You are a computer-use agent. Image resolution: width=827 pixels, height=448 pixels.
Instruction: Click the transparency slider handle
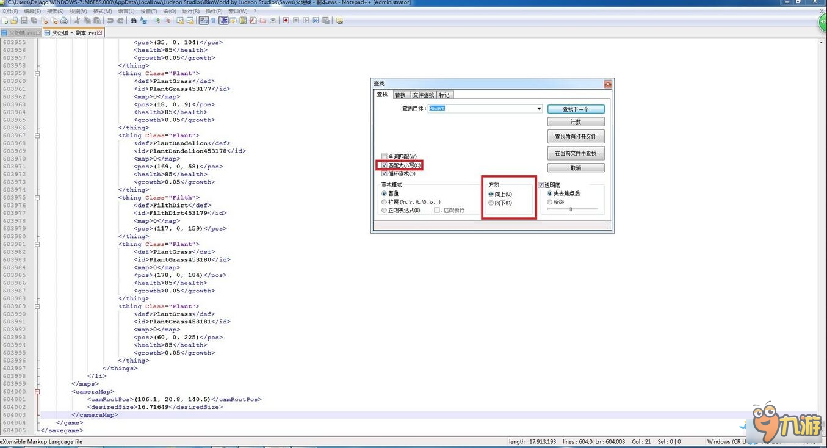point(571,209)
